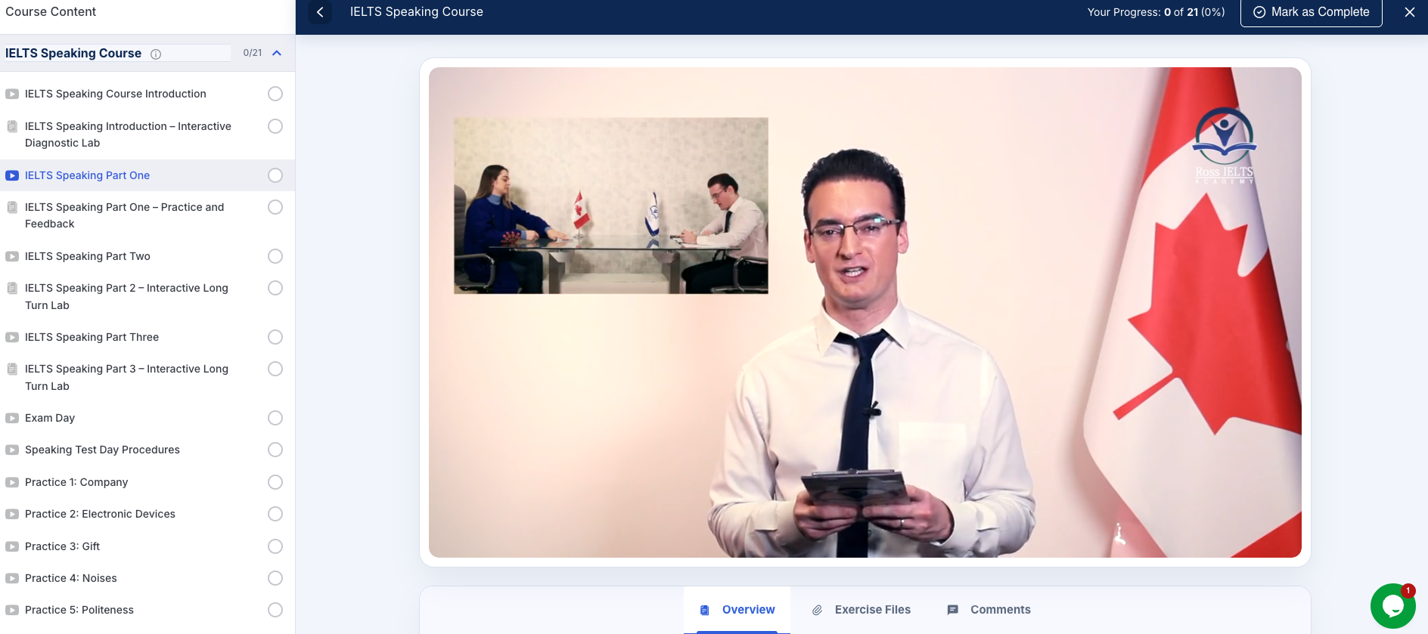
Task: Toggle completion circle for IELTS Speaking Part Three
Action: [275, 337]
